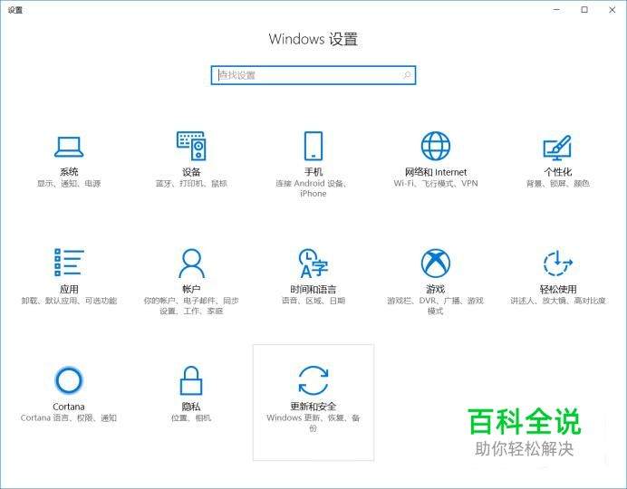The image size is (627, 489).
Task: Open the 手机 phone icon
Action: [x=313, y=146]
